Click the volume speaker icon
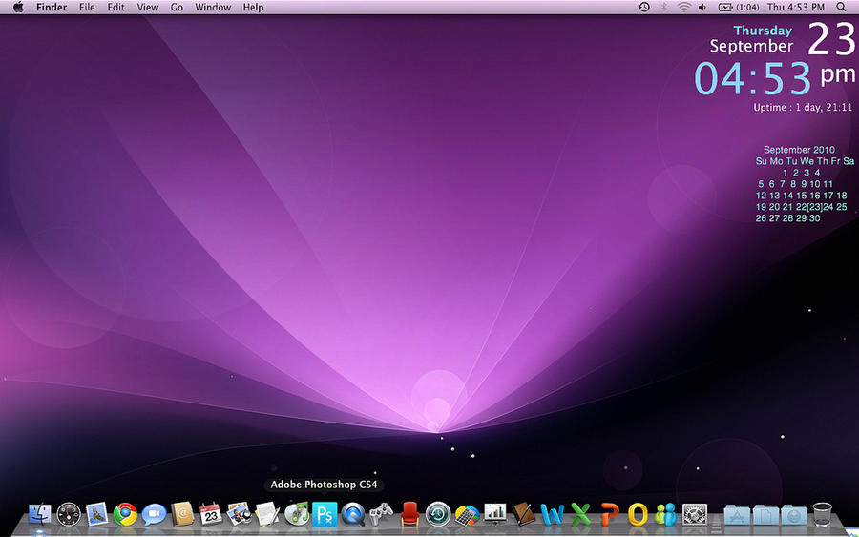The height and width of the screenshot is (537, 859). pos(702,7)
